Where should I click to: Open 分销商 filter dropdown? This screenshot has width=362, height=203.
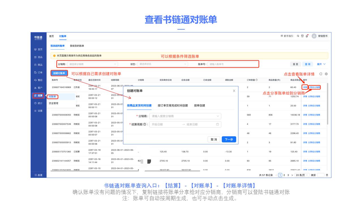point(92,64)
